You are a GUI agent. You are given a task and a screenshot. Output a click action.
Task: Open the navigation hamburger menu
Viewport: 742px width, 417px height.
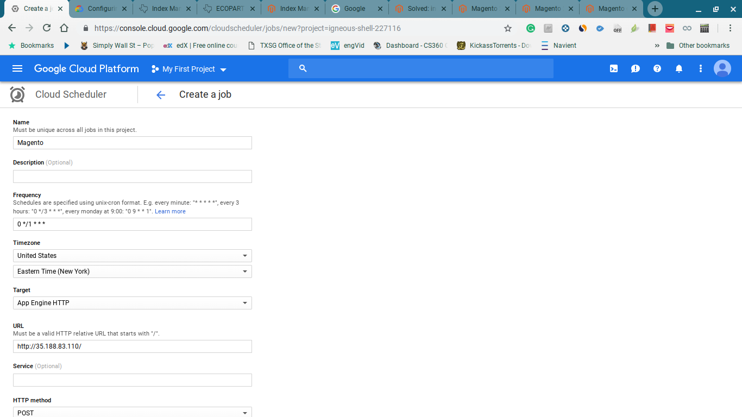(17, 68)
